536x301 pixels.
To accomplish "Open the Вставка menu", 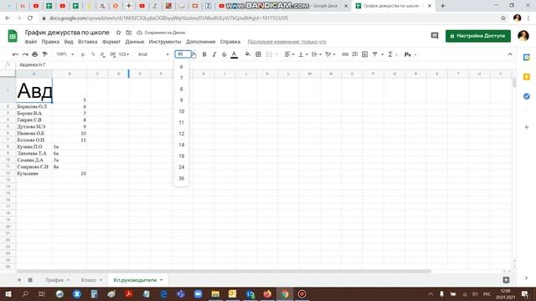I will coord(87,42).
